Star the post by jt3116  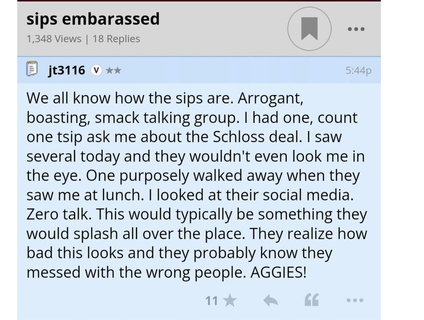[230, 301]
